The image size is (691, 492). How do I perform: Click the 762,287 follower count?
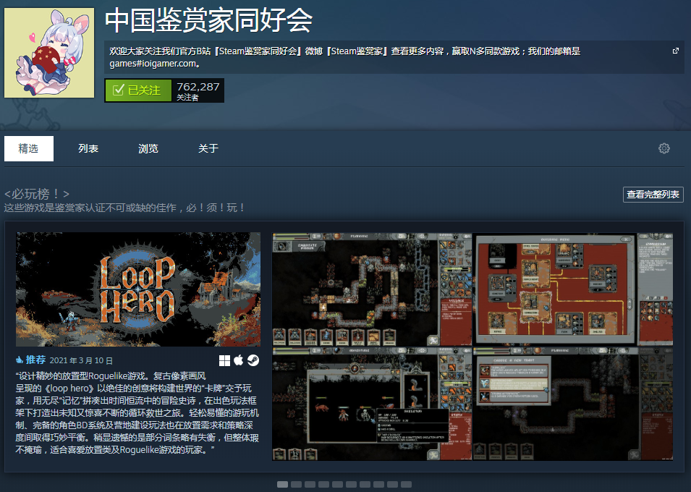198,87
